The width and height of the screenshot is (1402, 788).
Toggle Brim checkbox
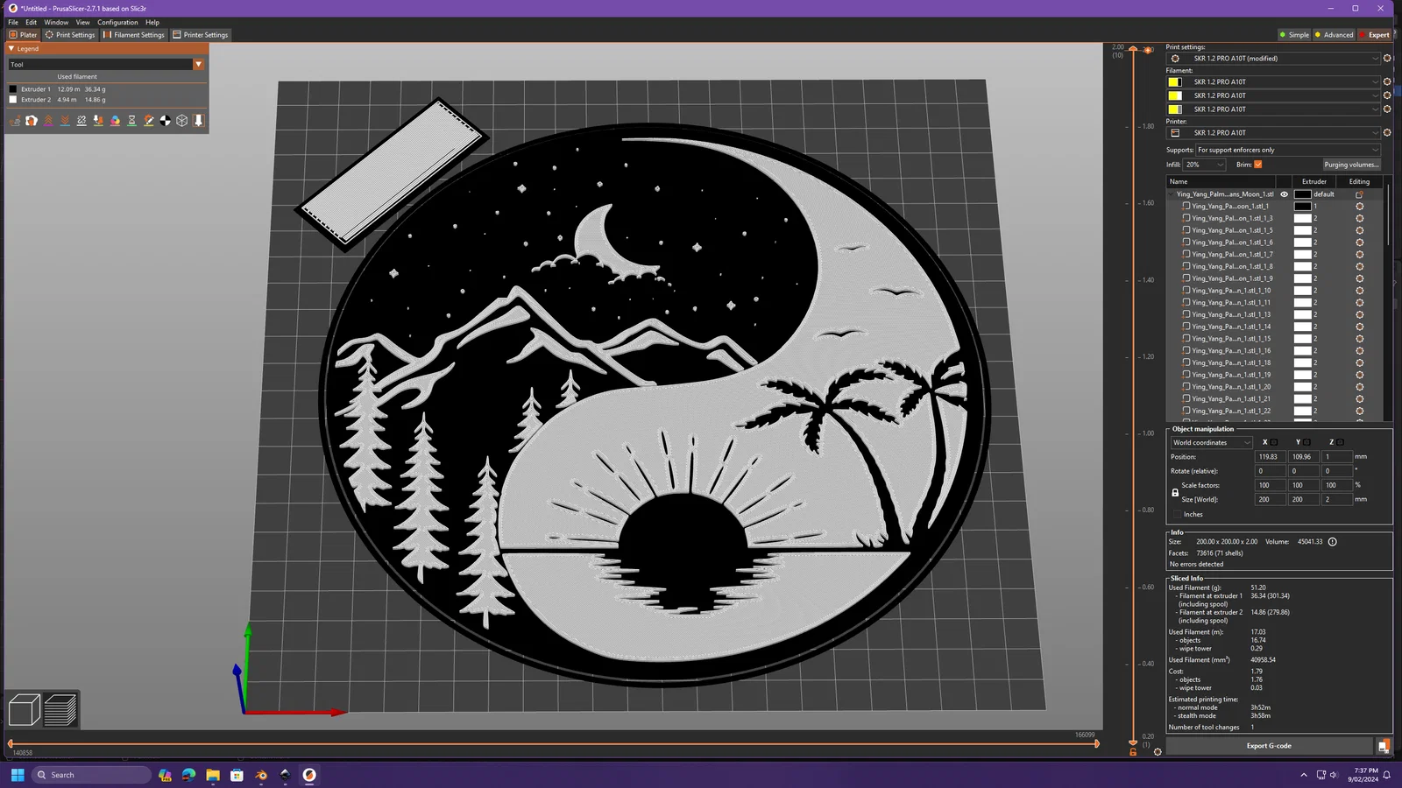[x=1258, y=165]
